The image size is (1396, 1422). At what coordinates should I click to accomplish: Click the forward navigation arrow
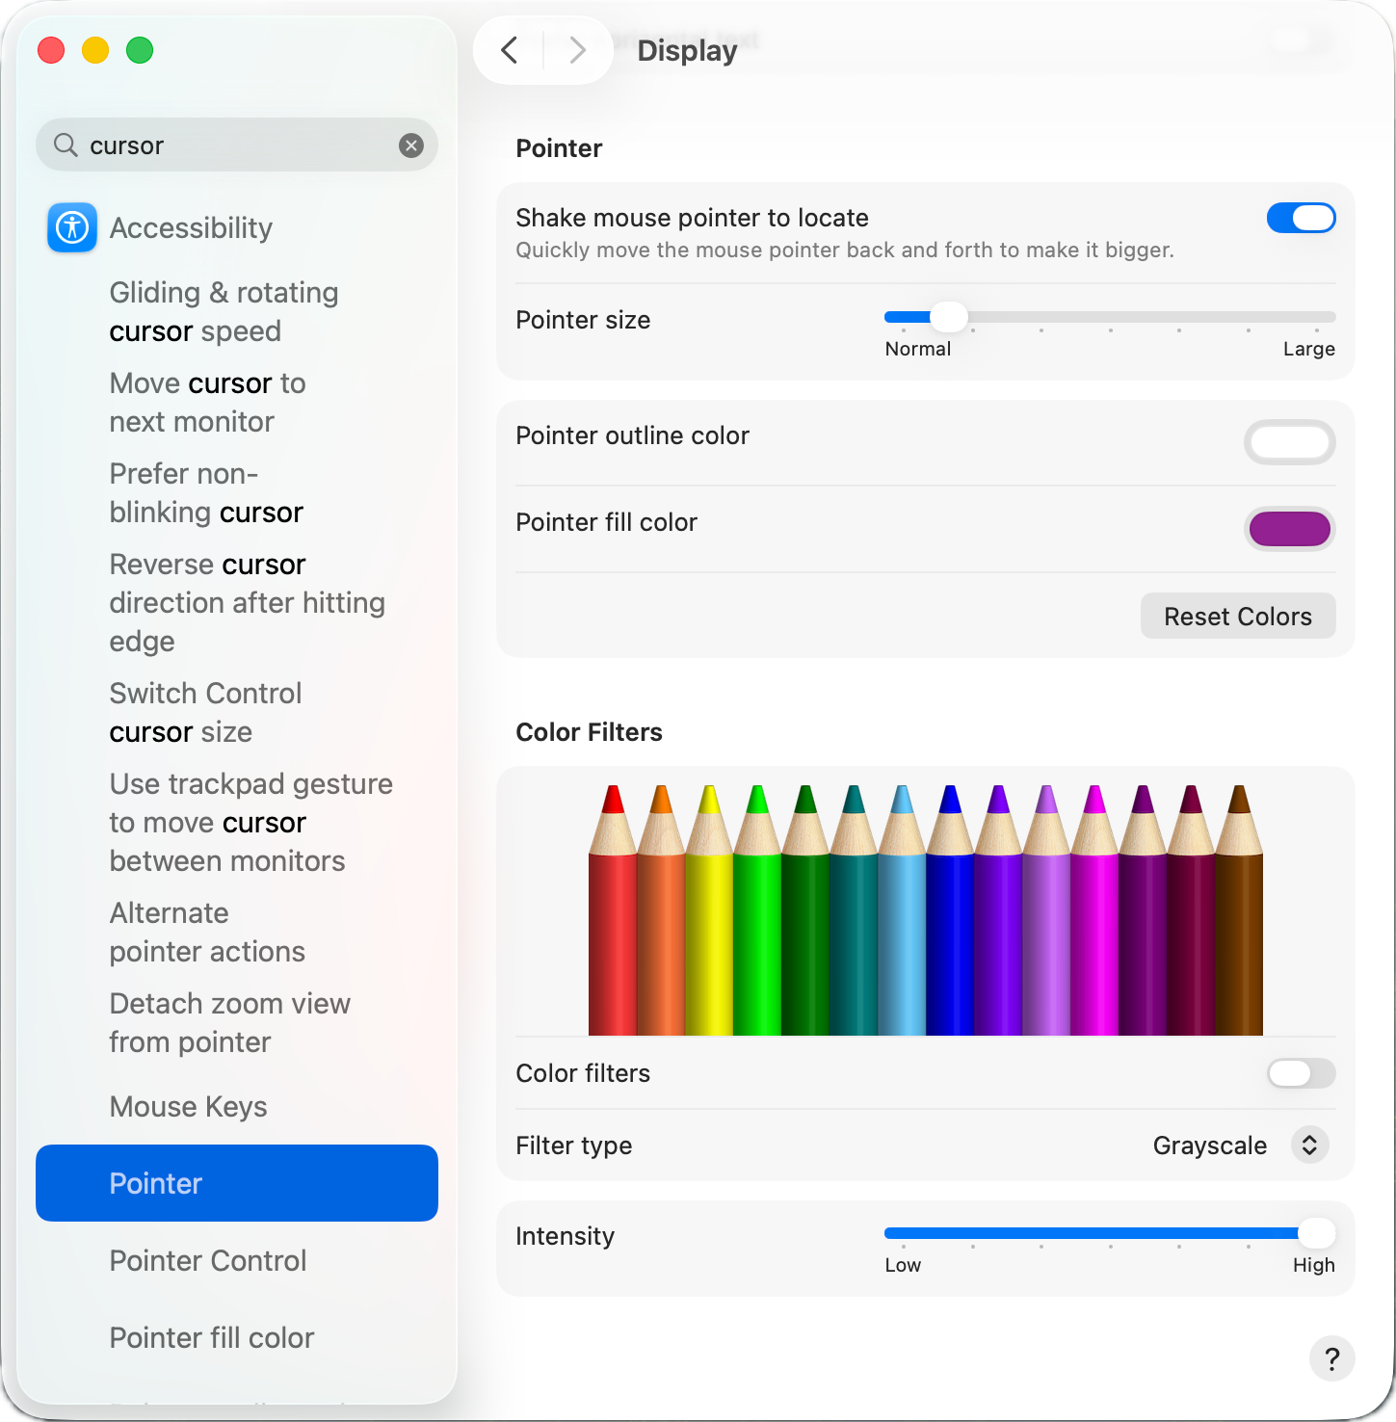click(577, 50)
